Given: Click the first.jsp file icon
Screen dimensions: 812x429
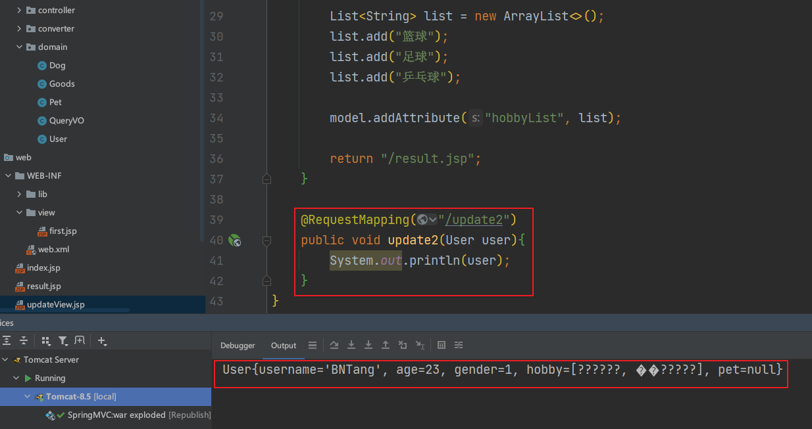Looking at the screenshot, I should point(43,231).
